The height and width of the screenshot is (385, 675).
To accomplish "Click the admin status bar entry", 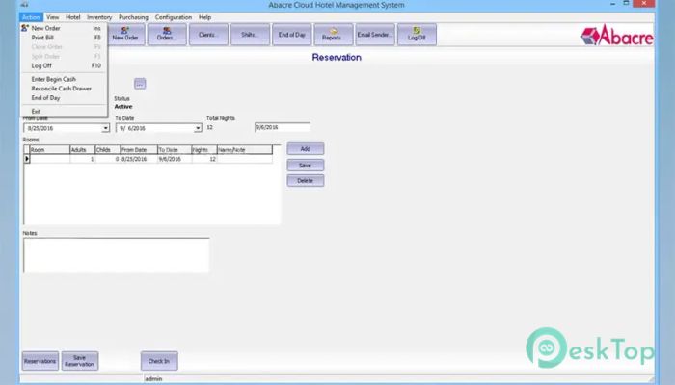I will pyautogui.click(x=153, y=379).
